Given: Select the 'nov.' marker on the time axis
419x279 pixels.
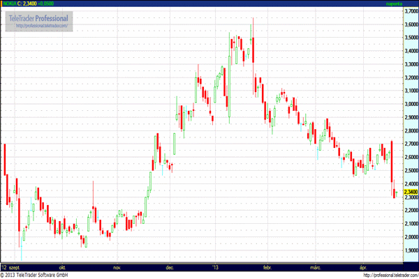Looking at the screenshot, I should 117,267.
